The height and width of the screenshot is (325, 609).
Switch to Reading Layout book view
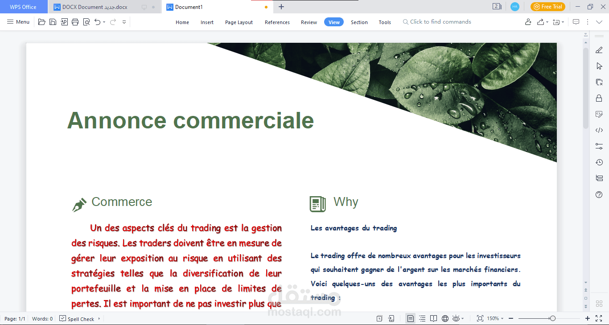pyautogui.click(x=433, y=318)
